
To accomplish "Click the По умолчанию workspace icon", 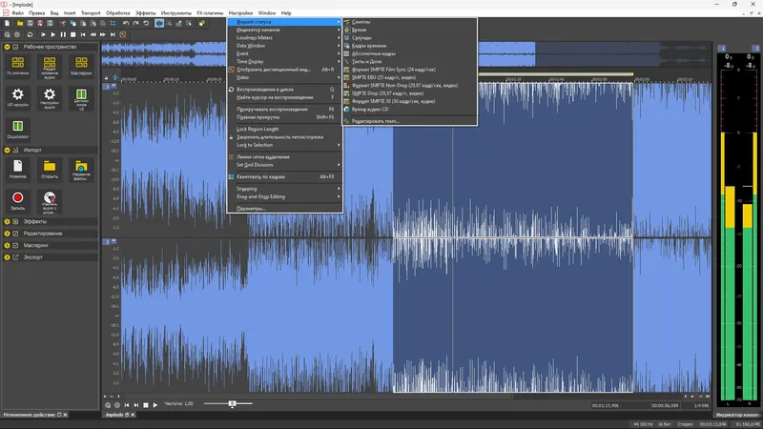I will 17,63.
